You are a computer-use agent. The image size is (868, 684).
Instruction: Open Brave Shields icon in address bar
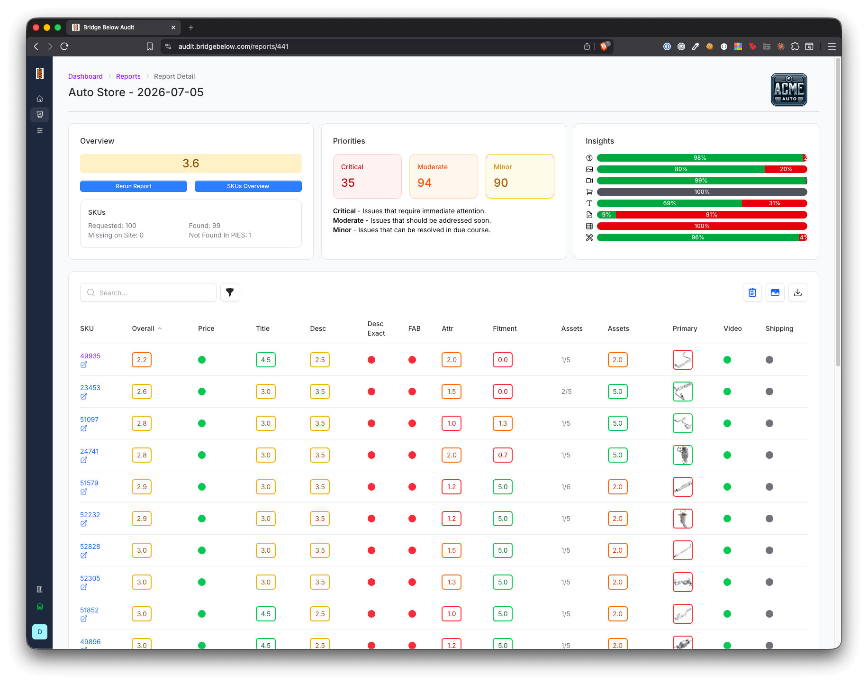pos(605,46)
